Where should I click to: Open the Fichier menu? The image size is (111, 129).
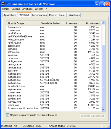pyautogui.click(x=6, y=9)
